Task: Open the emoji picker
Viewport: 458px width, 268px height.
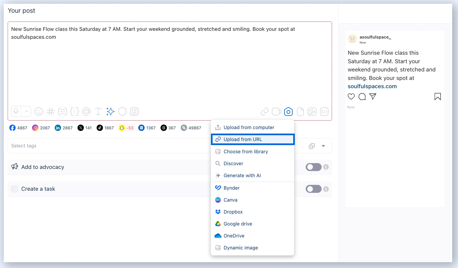Action: tap(39, 112)
